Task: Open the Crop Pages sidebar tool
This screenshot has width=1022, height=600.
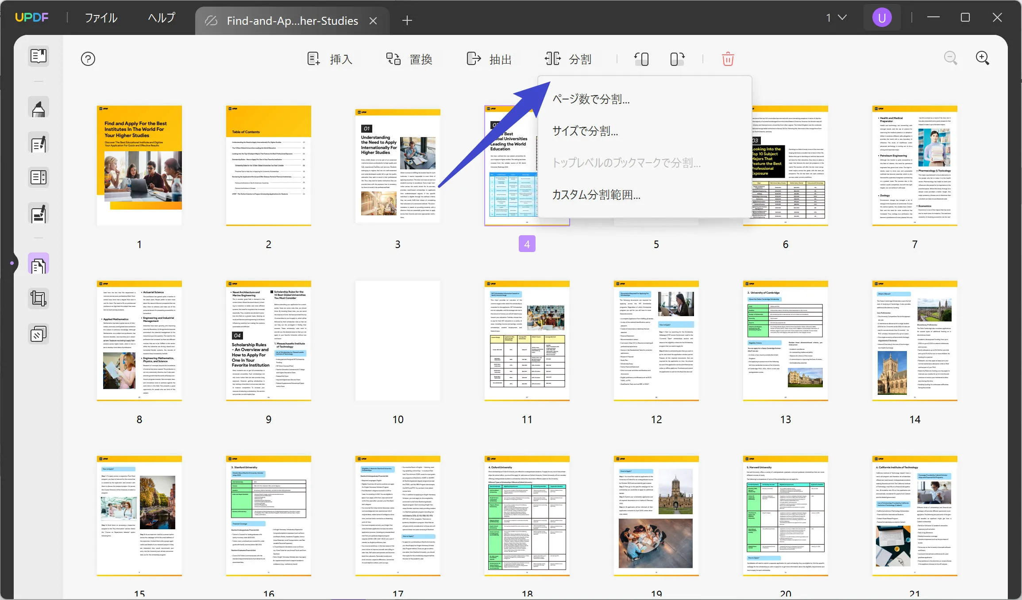Action: [x=39, y=298]
